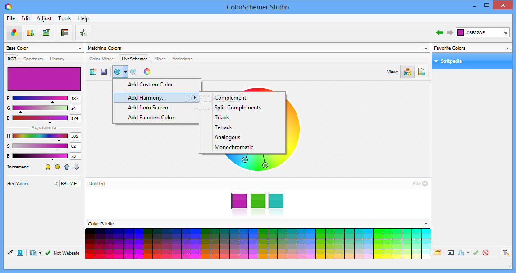Click the green check in Favorites toolbar
The height and width of the screenshot is (273, 516).
475,253
